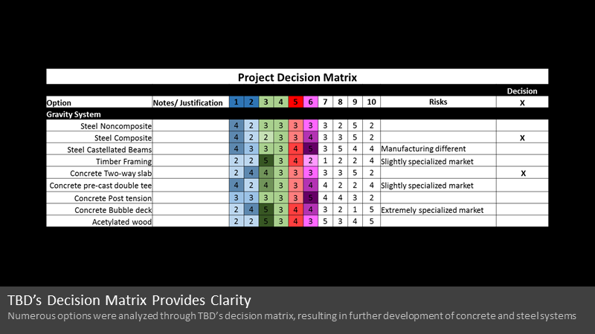Screen dimensions: 595x334
Task: Click the Option column header
Action: (x=59, y=102)
